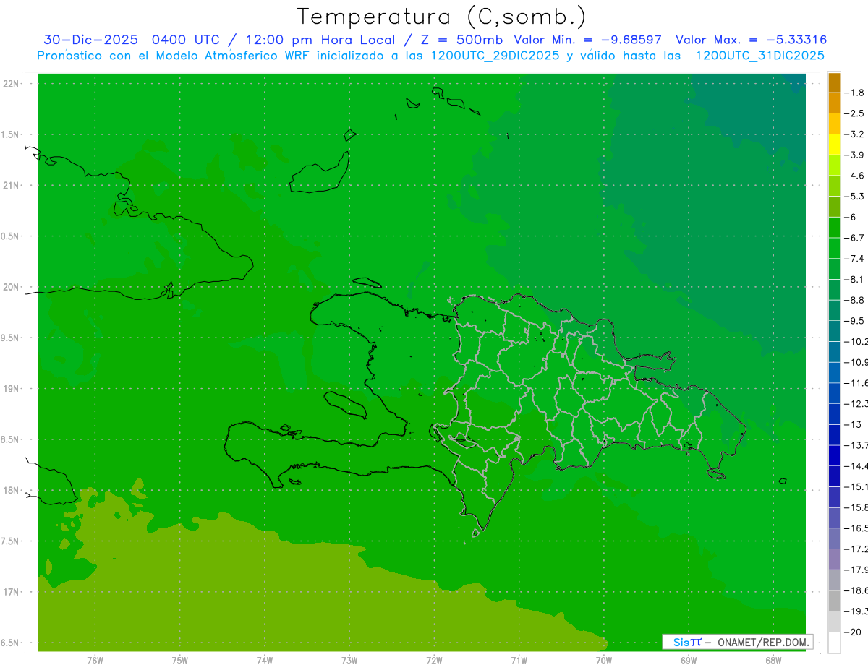Click the '70W' longitude label
The width and height of the screenshot is (868, 670).
coord(604,660)
